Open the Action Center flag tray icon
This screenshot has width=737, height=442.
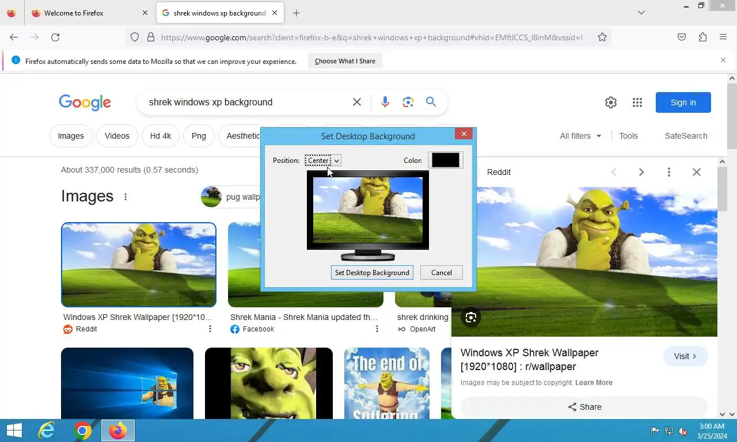coord(655,431)
